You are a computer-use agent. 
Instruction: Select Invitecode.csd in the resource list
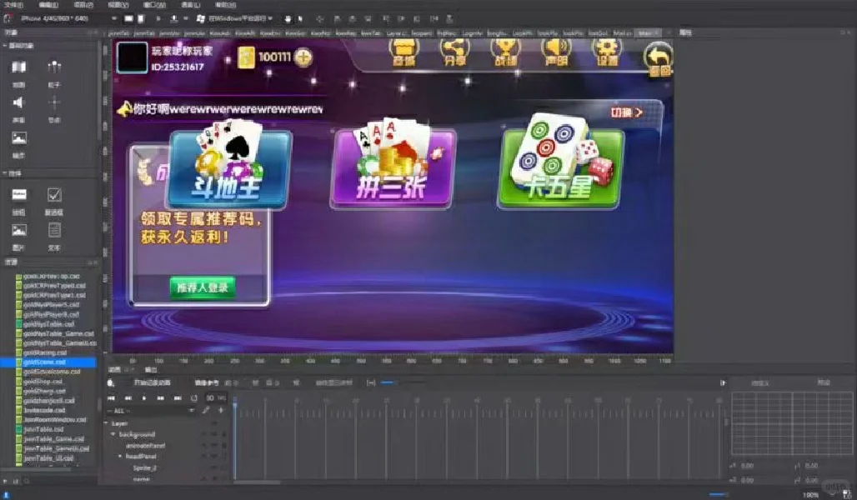point(44,410)
